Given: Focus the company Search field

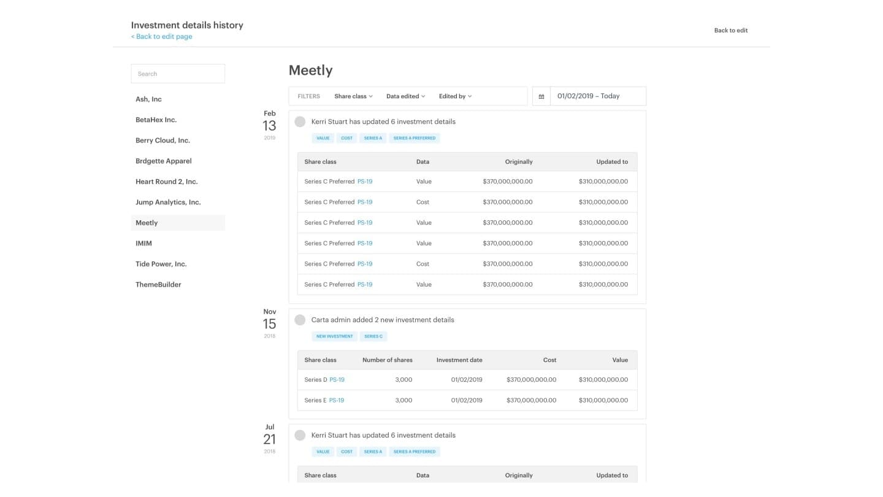Looking at the screenshot, I should (x=178, y=74).
